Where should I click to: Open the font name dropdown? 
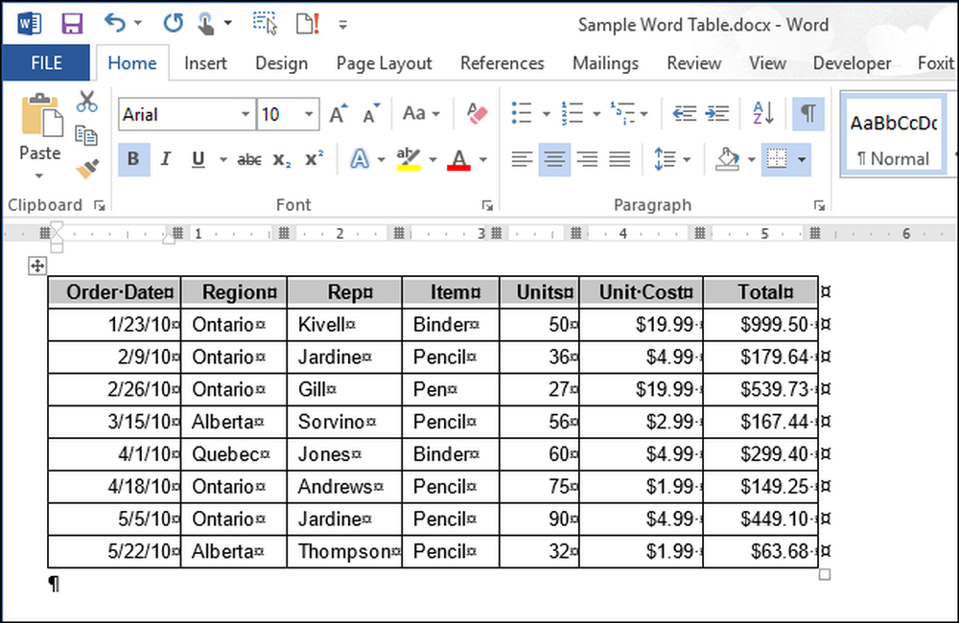[x=246, y=114]
